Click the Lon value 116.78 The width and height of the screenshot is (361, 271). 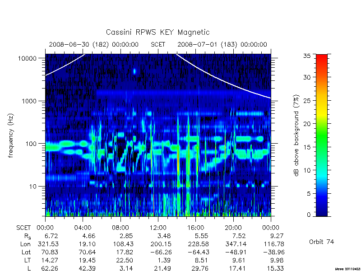273,244
